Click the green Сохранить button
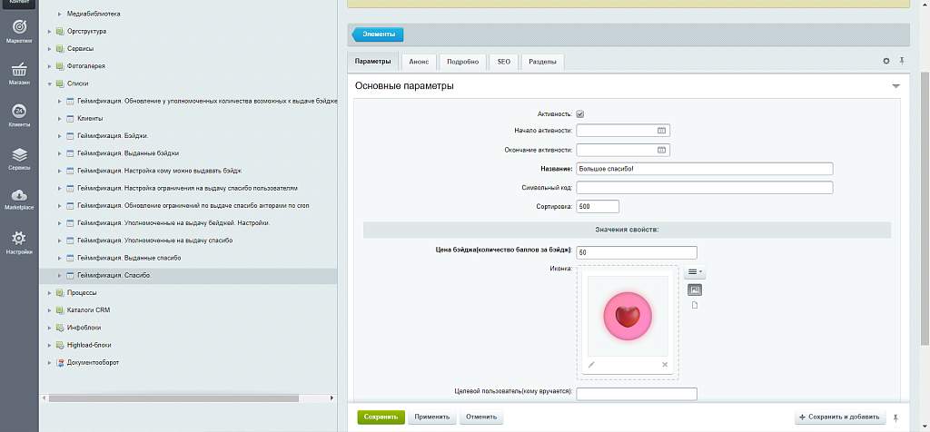 click(x=381, y=417)
